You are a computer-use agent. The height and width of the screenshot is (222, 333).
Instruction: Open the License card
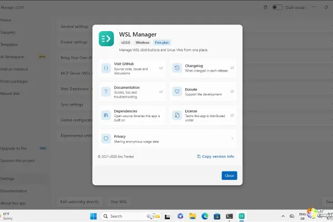(203, 115)
